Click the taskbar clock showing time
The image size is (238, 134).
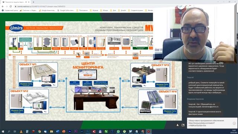click(x=234, y=131)
